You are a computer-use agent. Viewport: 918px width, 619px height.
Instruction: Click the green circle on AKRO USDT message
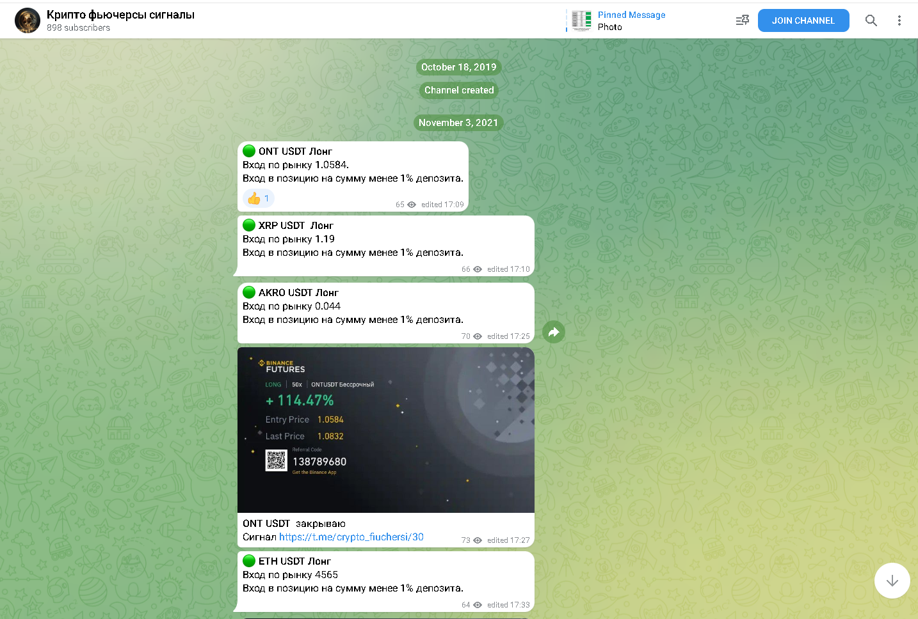[x=250, y=292]
